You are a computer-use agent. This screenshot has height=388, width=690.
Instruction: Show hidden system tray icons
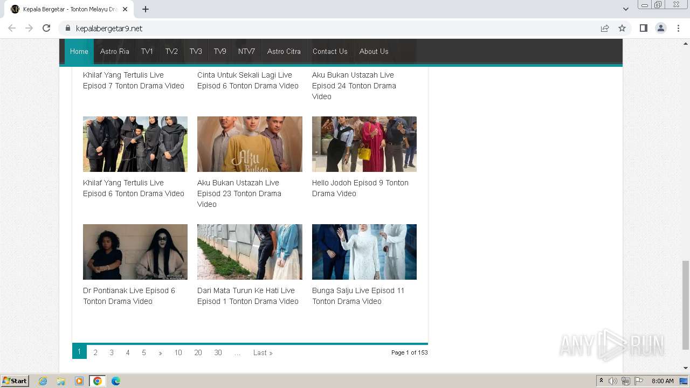point(601,381)
